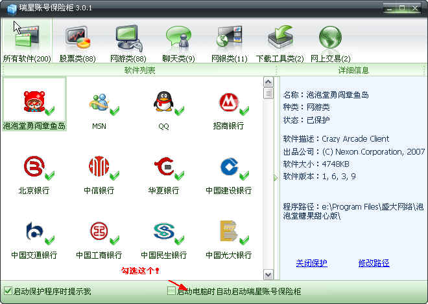The image size is (428, 304).
Task: Click the 出品公司 Nexon Corporation text
Action: pos(354,151)
